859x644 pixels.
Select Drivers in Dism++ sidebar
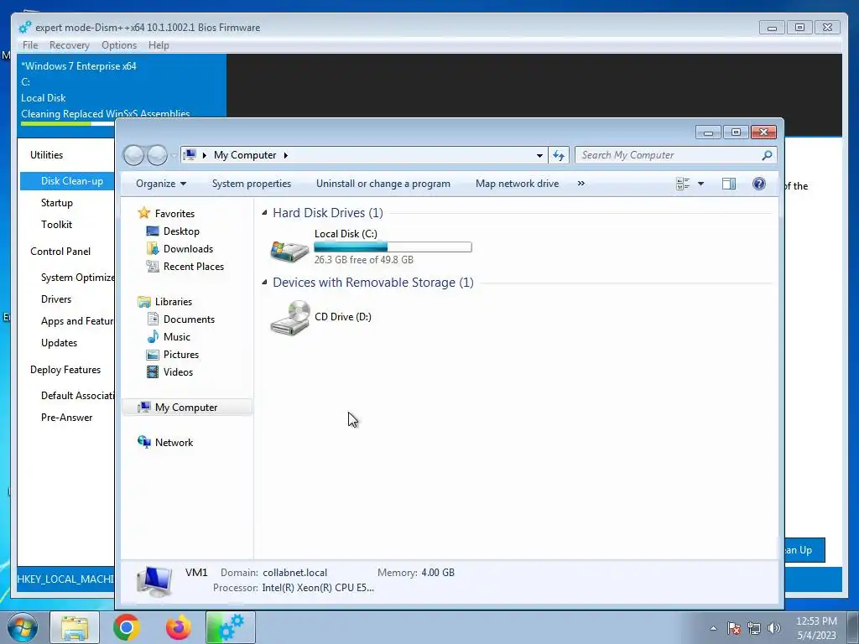(x=56, y=299)
